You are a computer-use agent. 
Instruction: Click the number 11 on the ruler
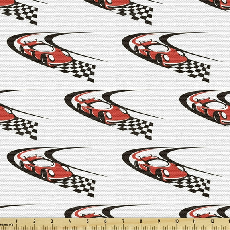point(194,221)
